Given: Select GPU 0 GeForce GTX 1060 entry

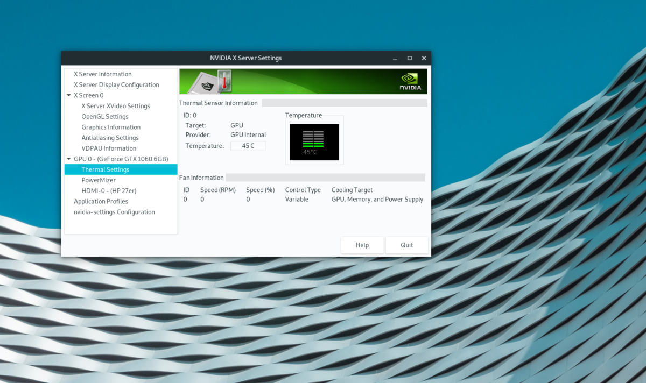Looking at the screenshot, I should pos(121,159).
